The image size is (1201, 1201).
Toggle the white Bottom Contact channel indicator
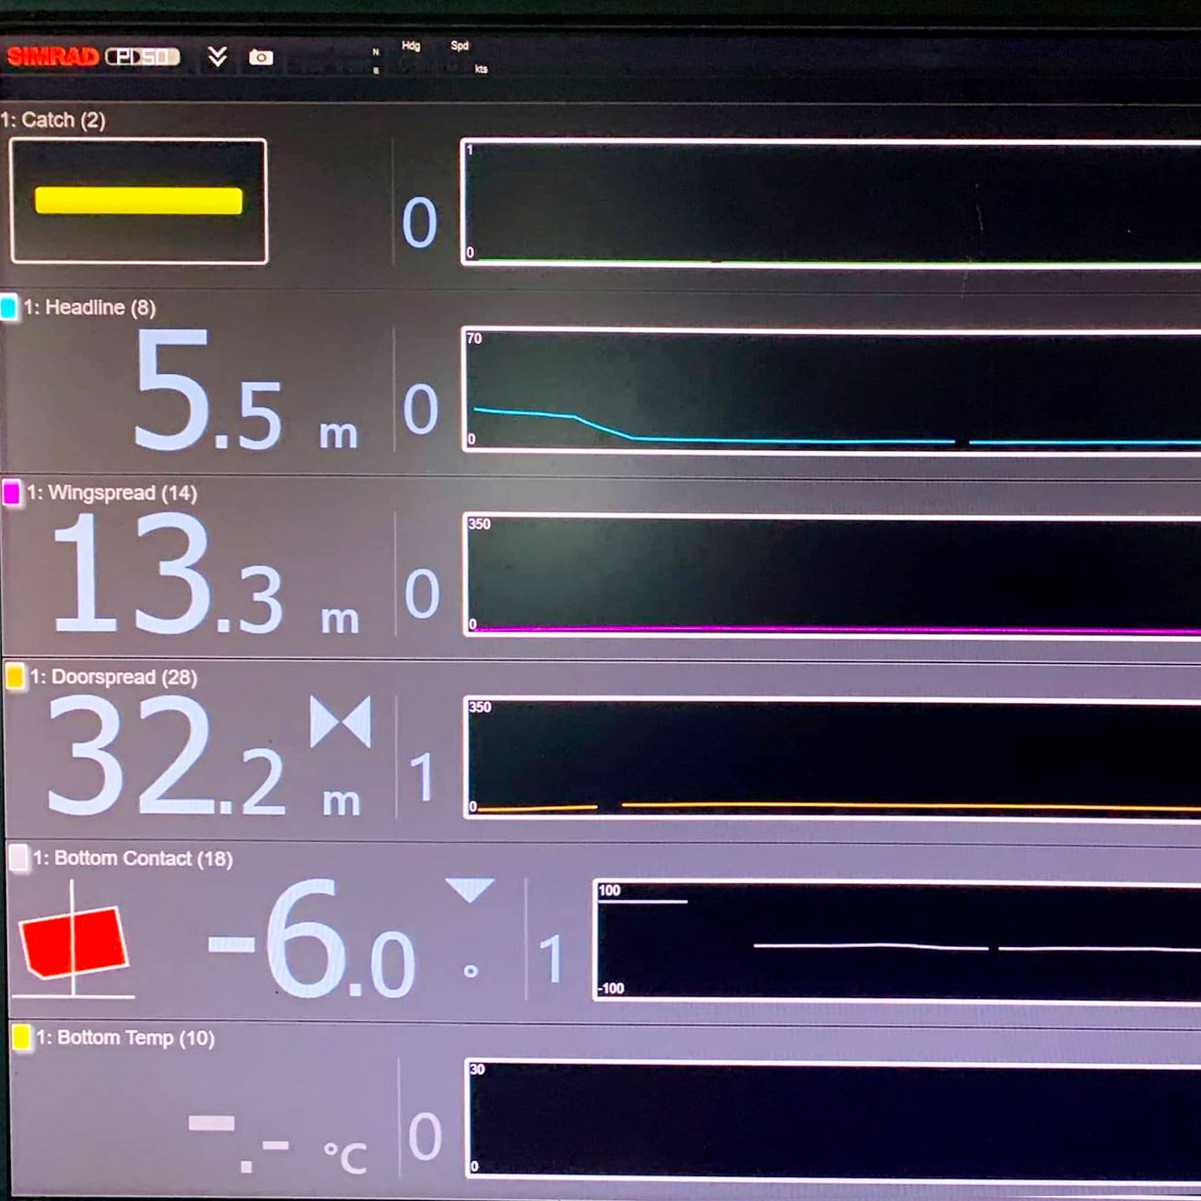click(x=17, y=857)
